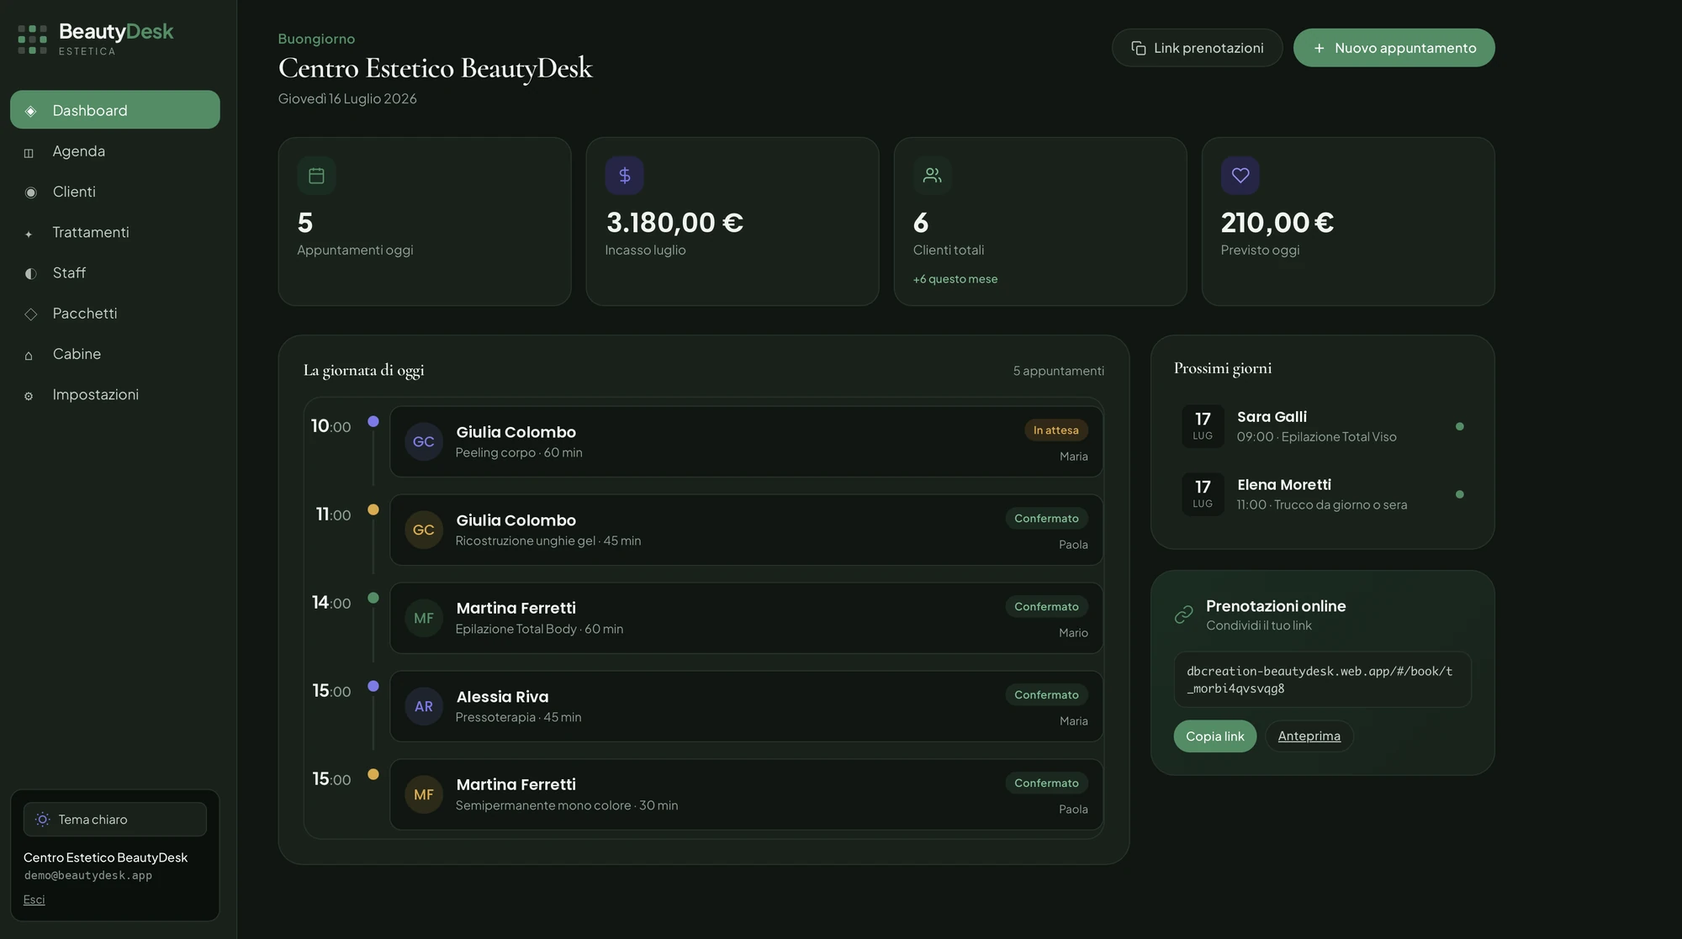Click the calendar icon on Appuntamenti oggi card
Image resolution: width=1682 pixels, height=939 pixels.
(x=316, y=176)
